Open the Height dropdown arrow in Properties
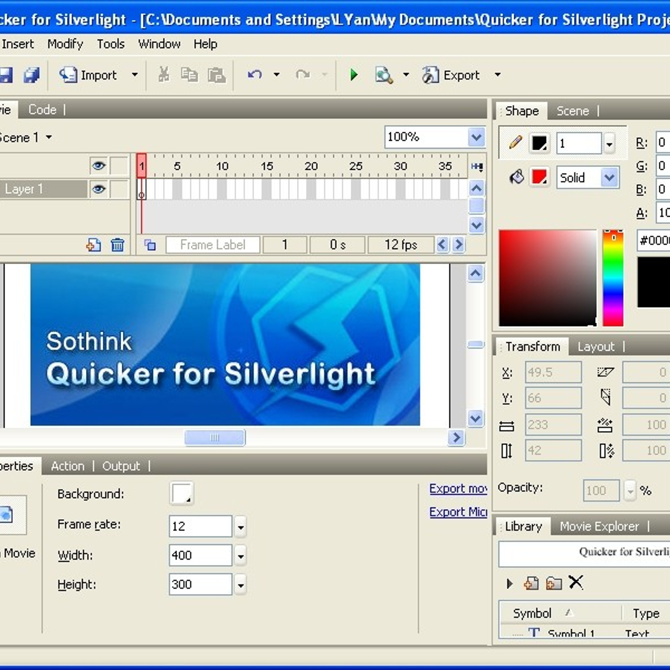The height and width of the screenshot is (670, 670). point(241,585)
